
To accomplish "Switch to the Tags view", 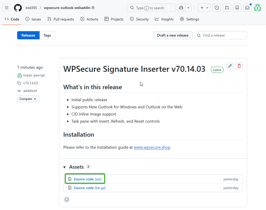I will [x=47, y=35].
